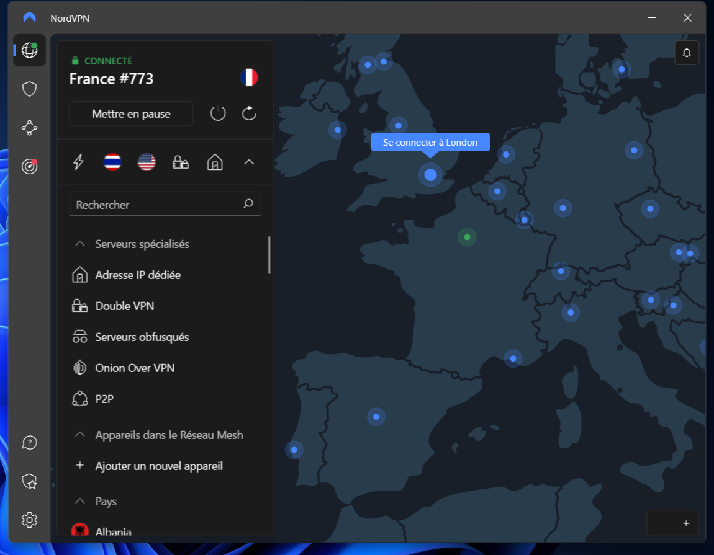Click the Spain server marker on map
The width and height of the screenshot is (714, 555).
coord(376,417)
